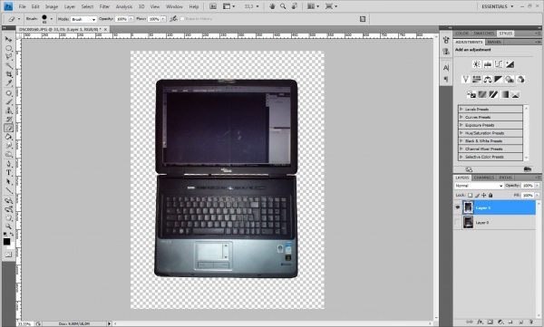The height and width of the screenshot is (327, 544).
Task: Select the Brush tool in toolbox
Action: [8, 102]
